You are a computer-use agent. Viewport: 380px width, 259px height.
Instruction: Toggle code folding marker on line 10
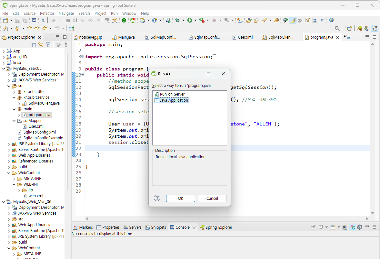(83, 75)
